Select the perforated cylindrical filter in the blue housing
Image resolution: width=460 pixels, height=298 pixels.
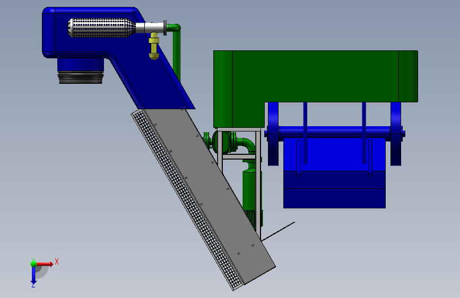click(101, 28)
